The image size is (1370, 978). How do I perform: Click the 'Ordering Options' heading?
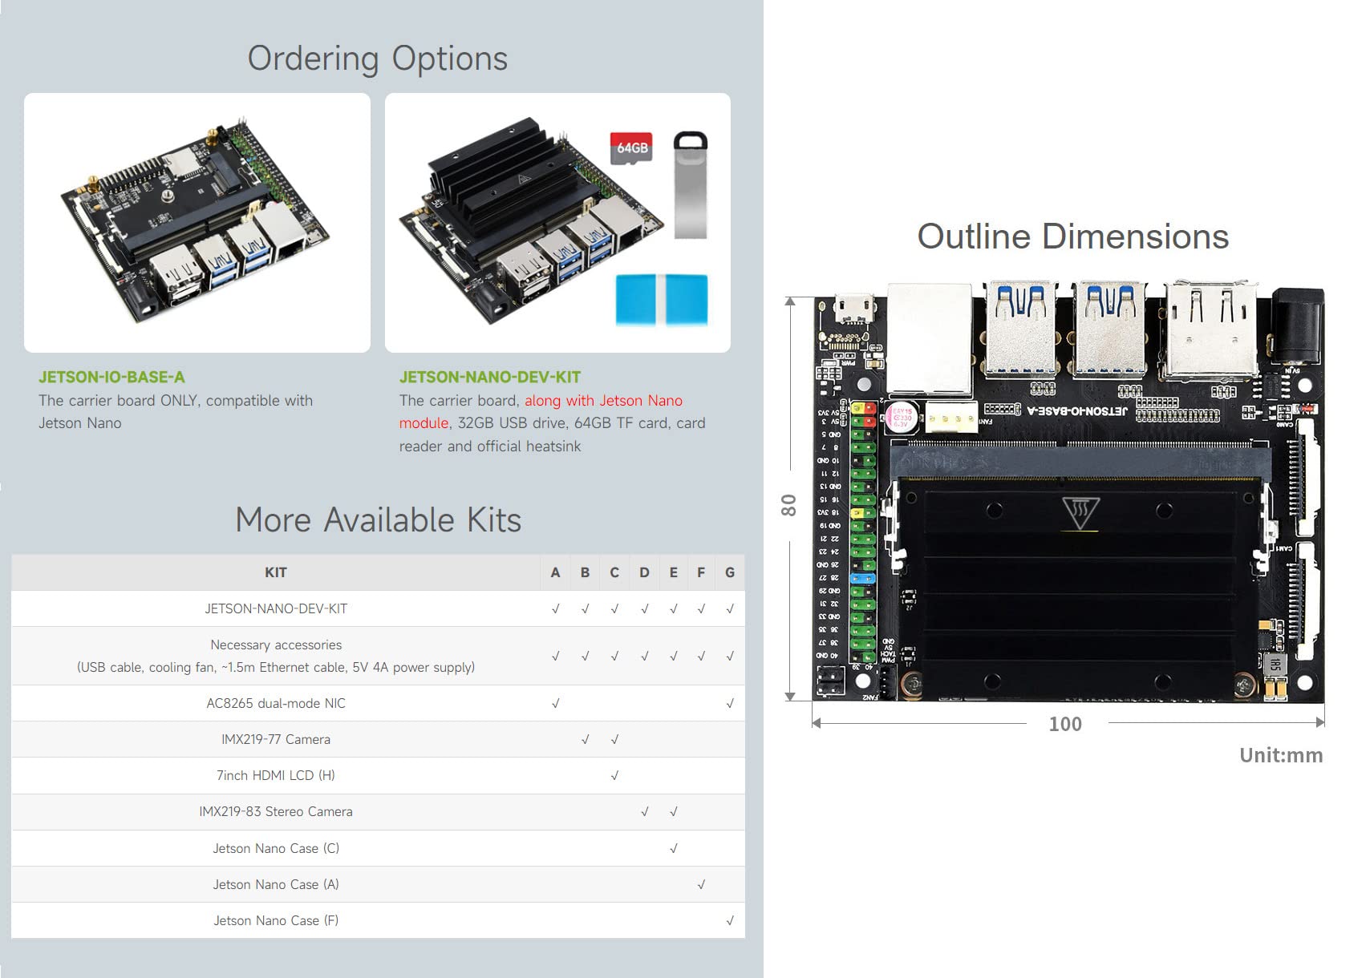(378, 59)
